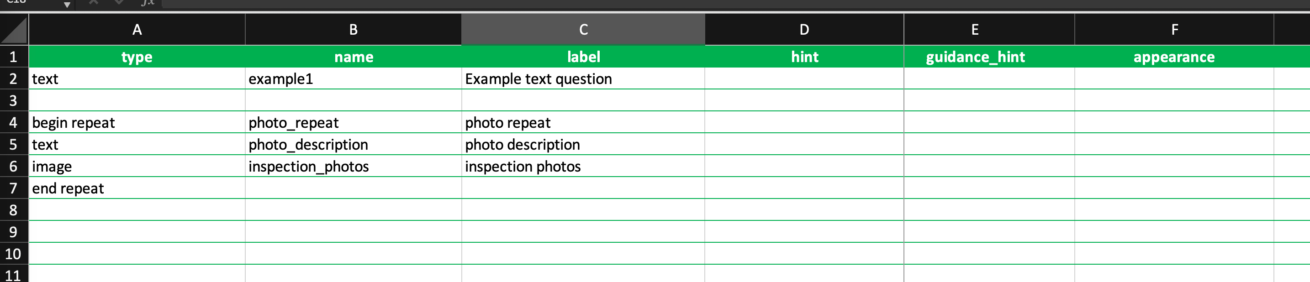Select row 7 header
Viewport: 1310px width, 282px height.
tap(14, 188)
